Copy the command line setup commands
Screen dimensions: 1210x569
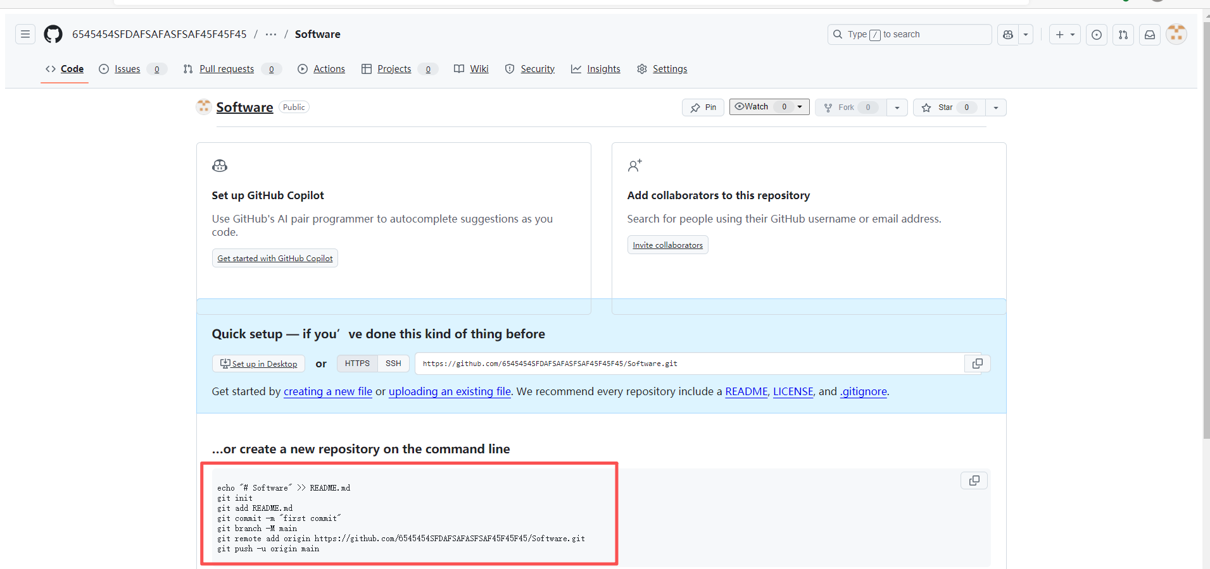(x=974, y=480)
